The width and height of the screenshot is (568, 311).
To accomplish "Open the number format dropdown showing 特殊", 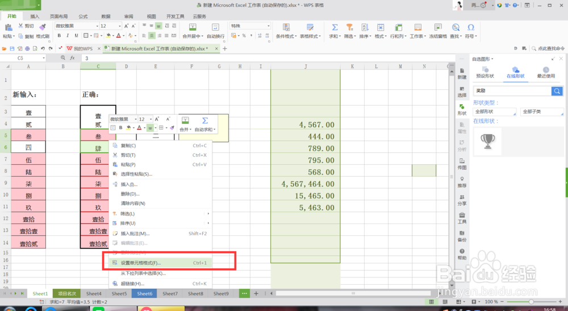I will pyautogui.click(x=269, y=26).
